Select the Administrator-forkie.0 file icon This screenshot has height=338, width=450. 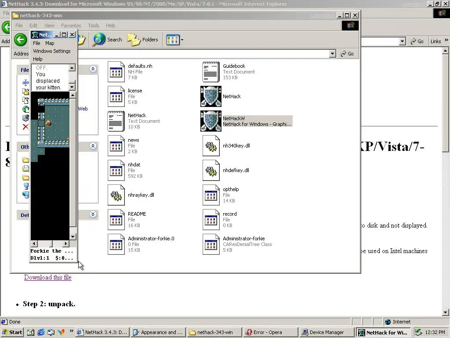click(116, 244)
